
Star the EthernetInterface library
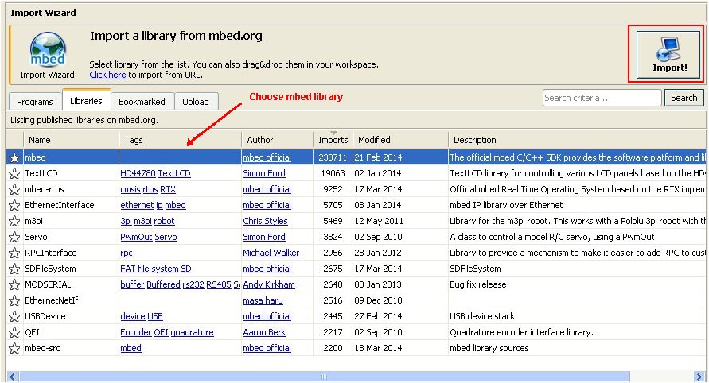pyautogui.click(x=14, y=205)
